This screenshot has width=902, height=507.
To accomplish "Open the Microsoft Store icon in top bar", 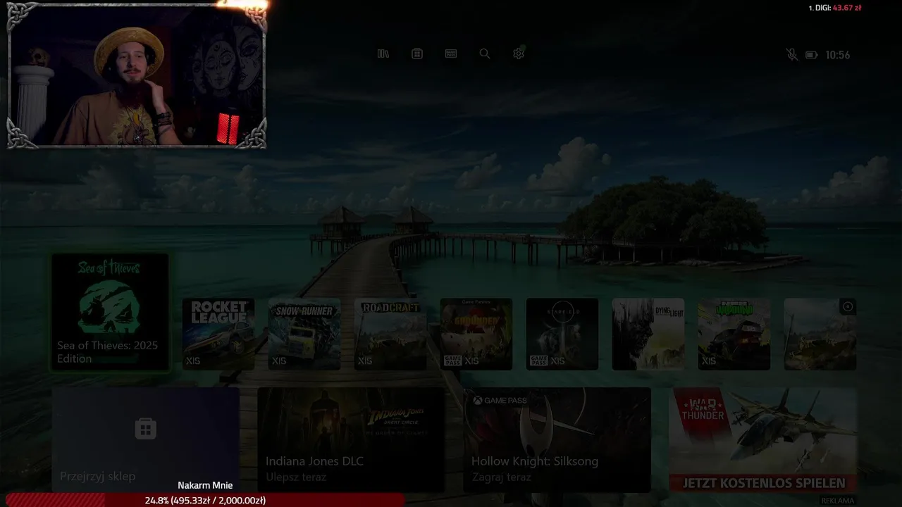I will point(417,54).
